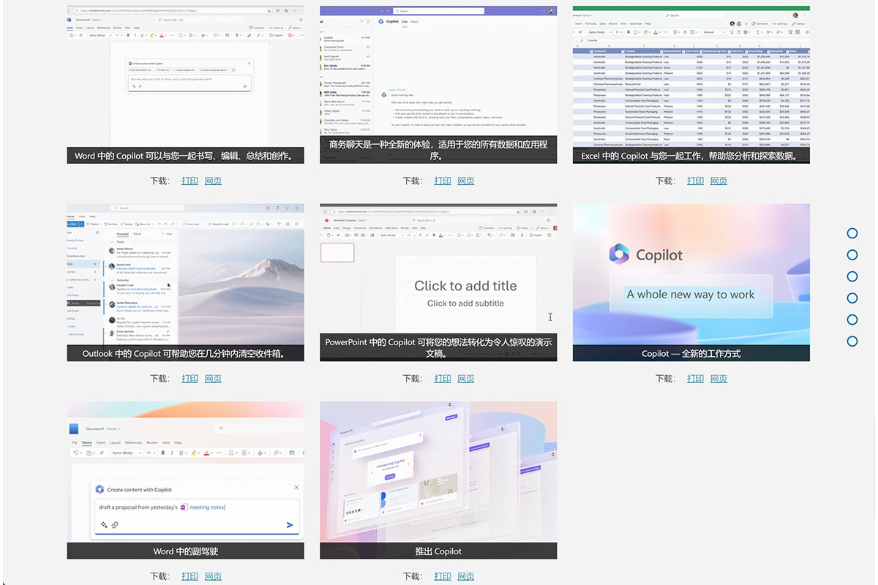Click the send arrow in the 'Create content with Copilot' box

click(290, 524)
